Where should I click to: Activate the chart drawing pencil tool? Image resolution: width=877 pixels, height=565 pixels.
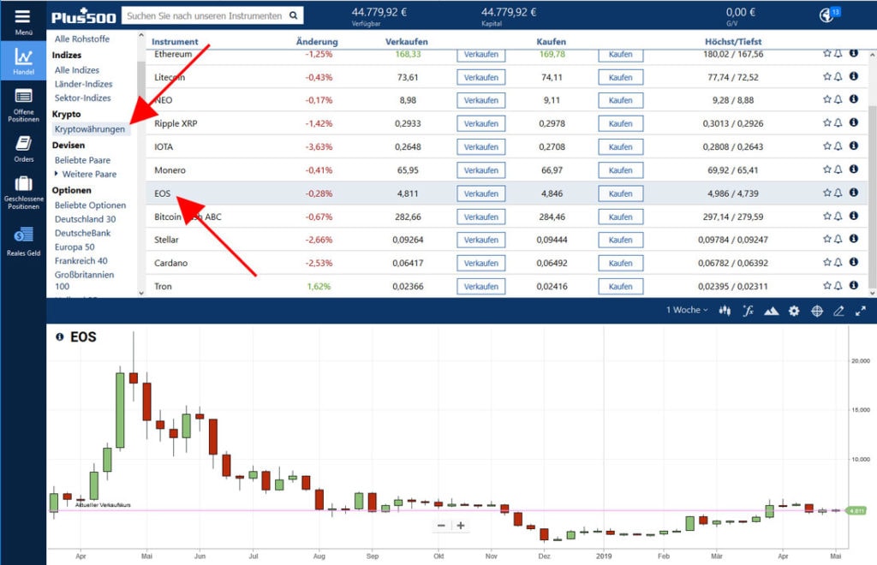tap(839, 311)
